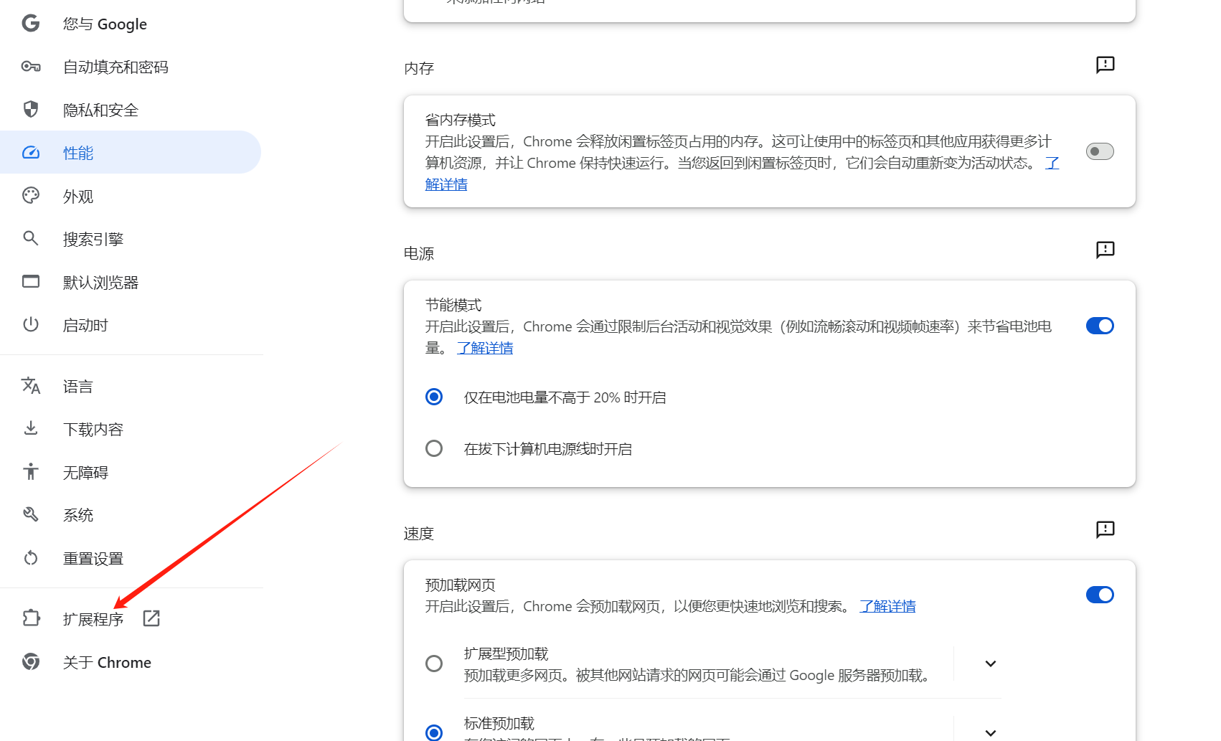Screen dimensions: 1221x741
Task: Send feedback for 内存 section
Action: [x=1105, y=65]
